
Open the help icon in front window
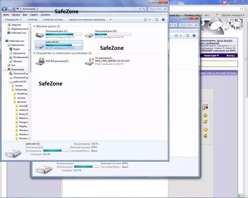163,19
